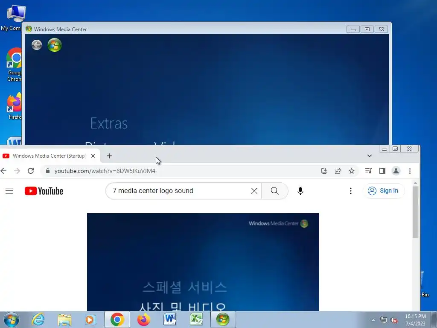Click the network tray icon

click(x=384, y=320)
